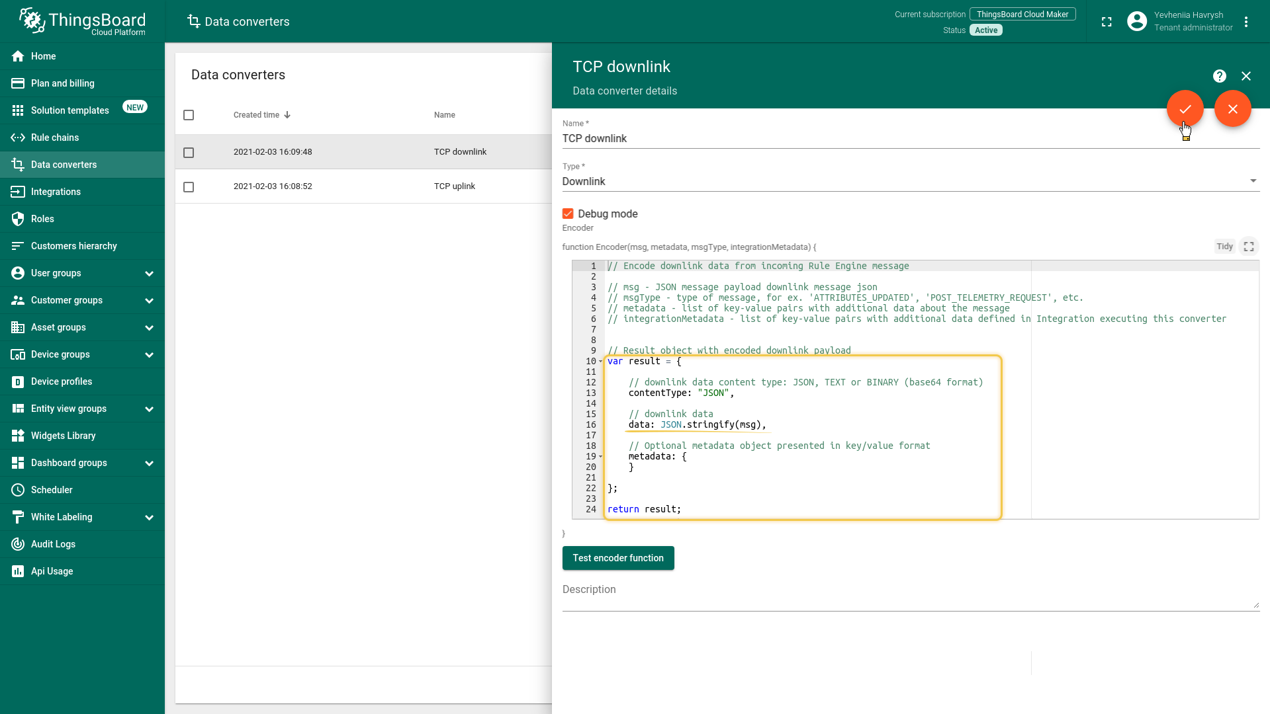Tick the checkbox for TCP uplink row
1270x714 pixels.
(189, 187)
